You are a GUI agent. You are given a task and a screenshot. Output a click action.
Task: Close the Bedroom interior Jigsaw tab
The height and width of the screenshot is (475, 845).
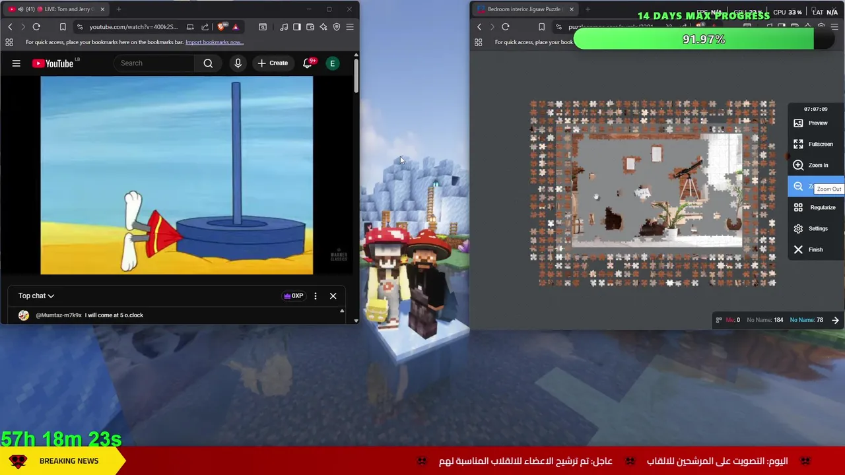click(x=571, y=9)
